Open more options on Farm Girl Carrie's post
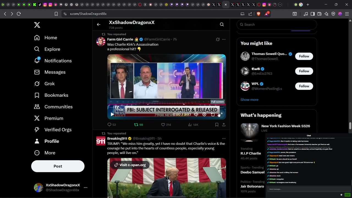The height and width of the screenshot is (198, 352). 224,39
